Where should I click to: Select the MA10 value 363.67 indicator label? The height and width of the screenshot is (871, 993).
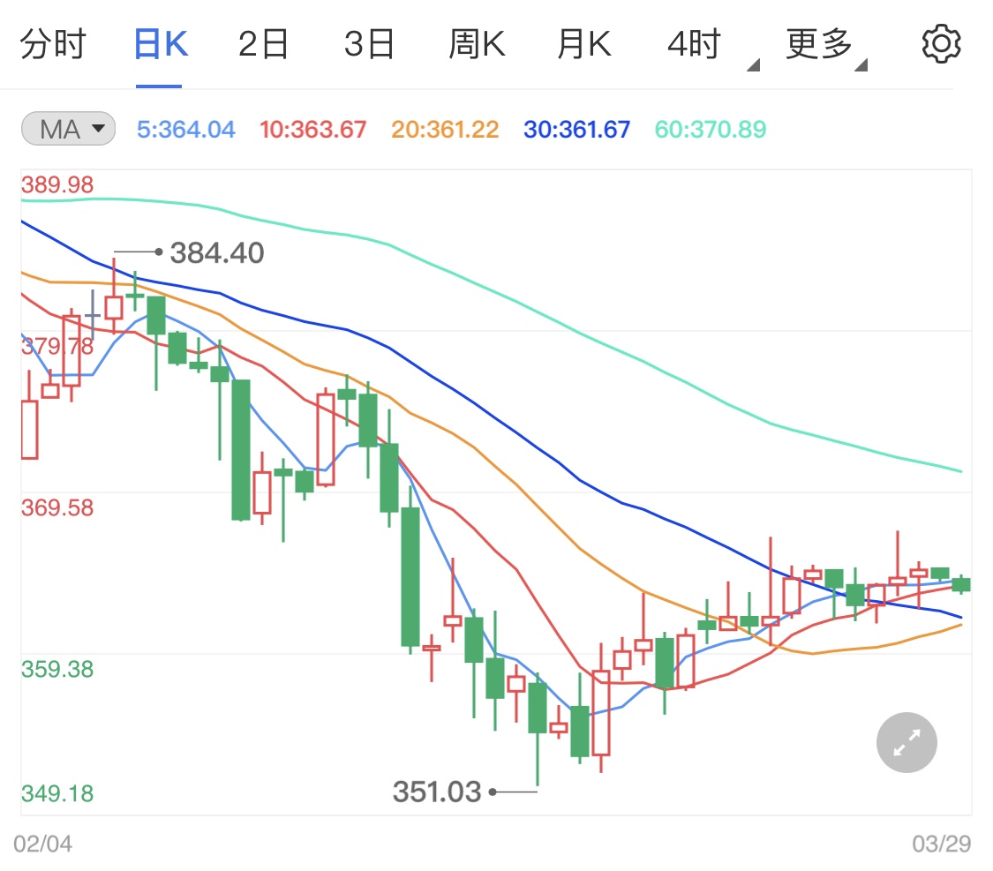[312, 129]
